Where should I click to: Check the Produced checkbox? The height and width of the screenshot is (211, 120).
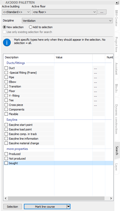6,154
